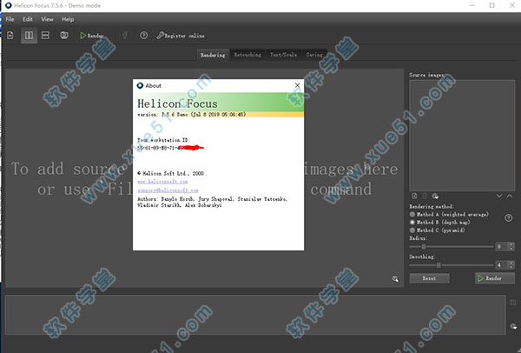Switch to stacked horizontal layout view
Screen dimensions: 521x353
[x=45, y=36]
